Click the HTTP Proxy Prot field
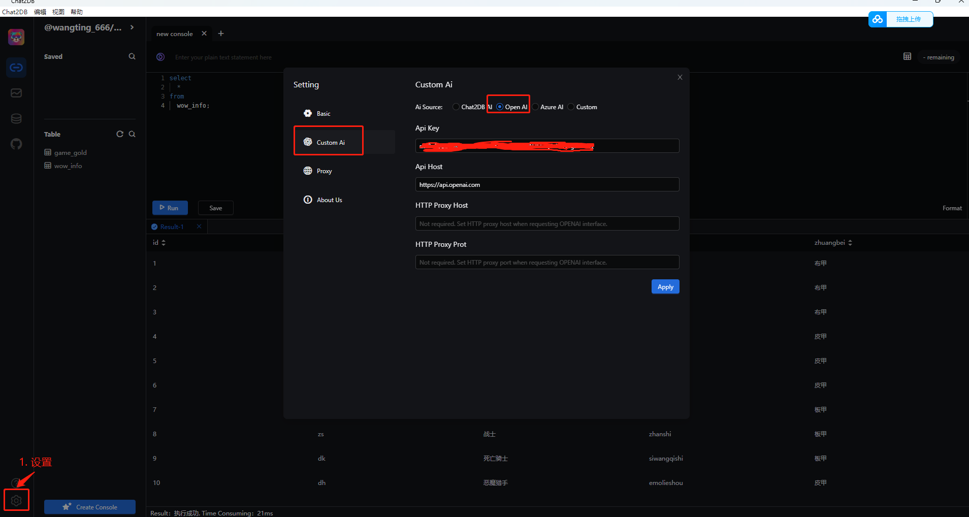The height and width of the screenshot is (517, 969). click(x=547, y=262)
